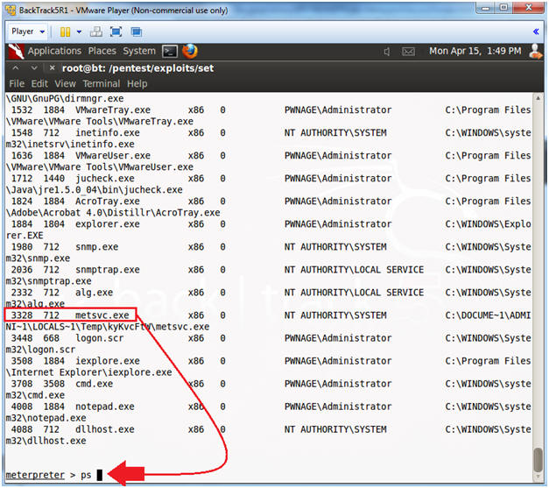This screenshot has width=549, height=488.
Task: Click the explorer.exe process name
Action: [x=108, y=224]
